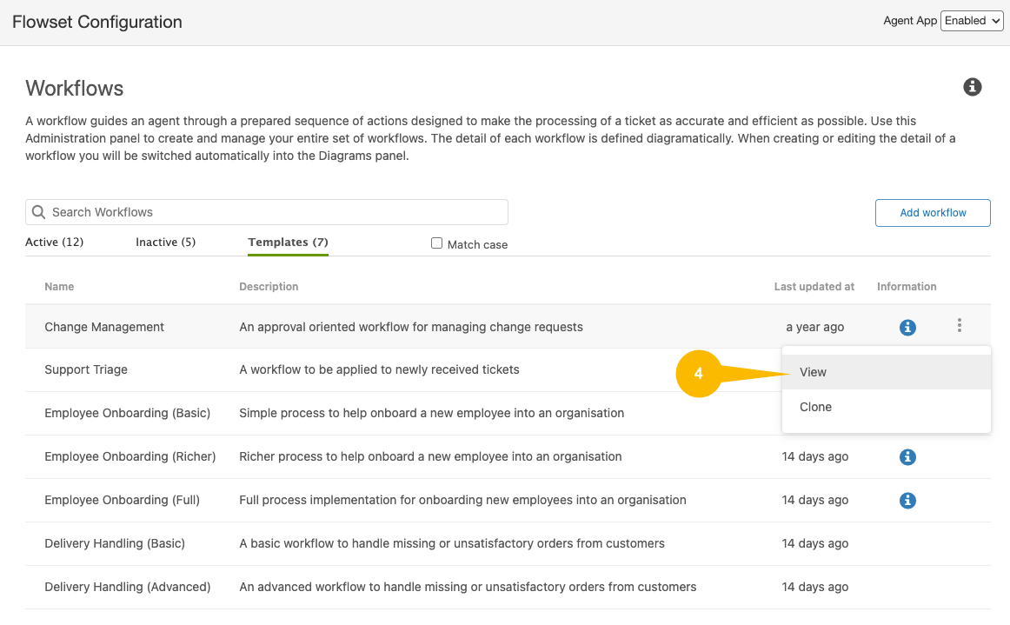Viewport: 1010px width, 625px height.
Task: Click the Employee Onboarding (Full) description
Action: (462, 501)
